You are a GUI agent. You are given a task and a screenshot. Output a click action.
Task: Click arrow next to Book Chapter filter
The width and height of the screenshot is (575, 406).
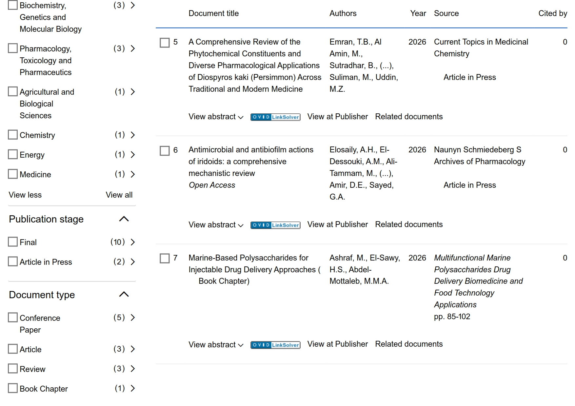click(x=133, y=388)
